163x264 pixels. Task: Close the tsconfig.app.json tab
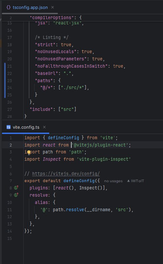coord(53,7)
